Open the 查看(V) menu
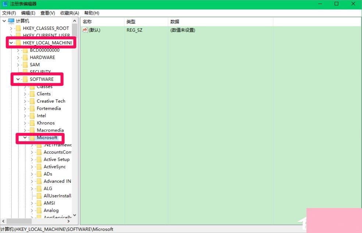This screenshot has height=233, width=362. pyautogui.click(x=47, y=13)
